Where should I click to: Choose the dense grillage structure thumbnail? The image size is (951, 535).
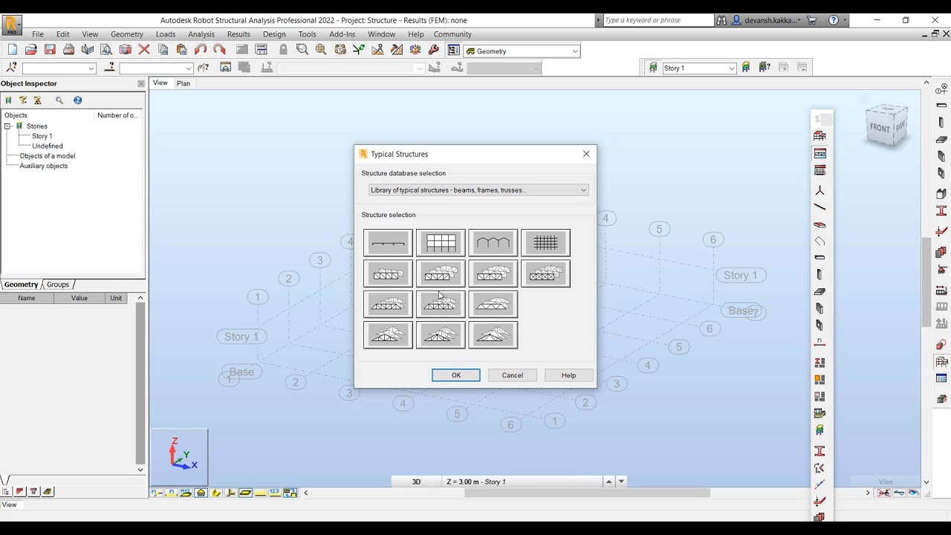tap(545, 243)
